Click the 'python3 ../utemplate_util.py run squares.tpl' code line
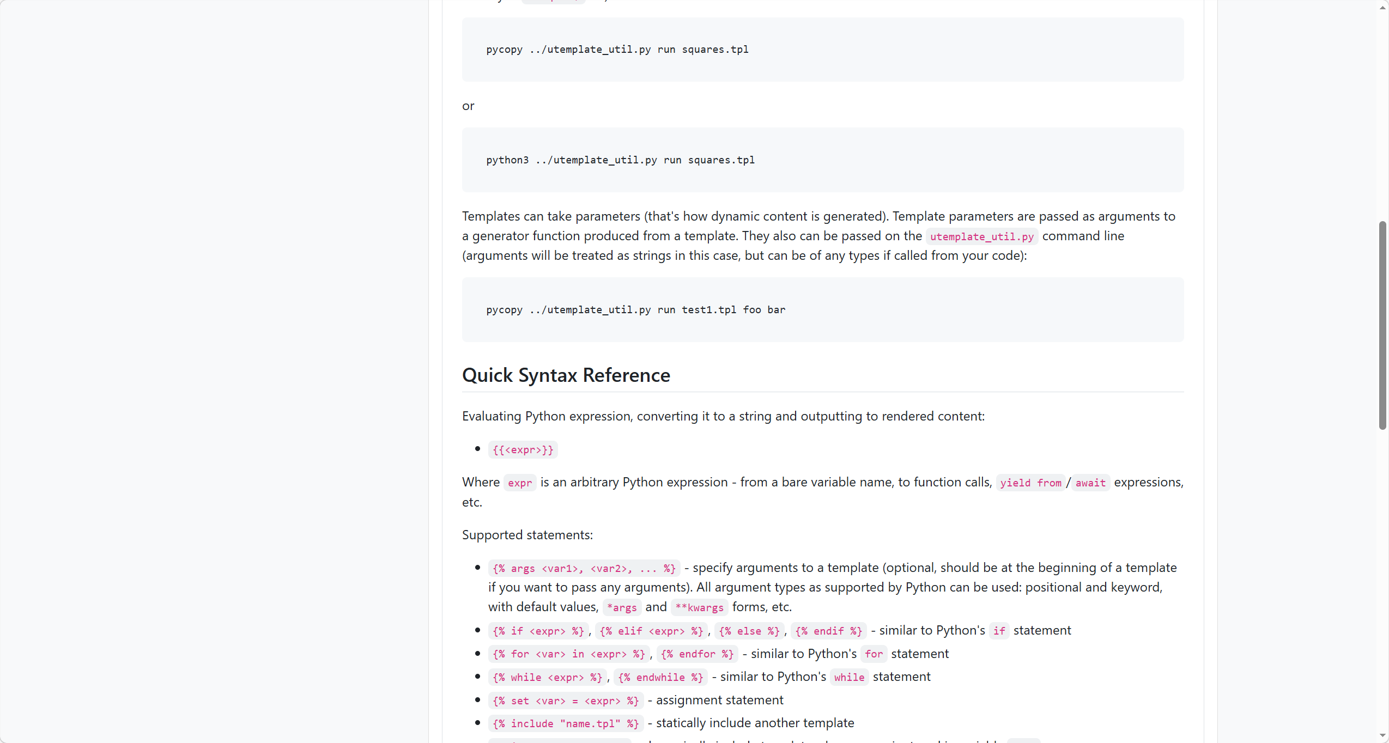This screenshot has height=743, width=1389. pyautogui.click(x=620, y=160)
